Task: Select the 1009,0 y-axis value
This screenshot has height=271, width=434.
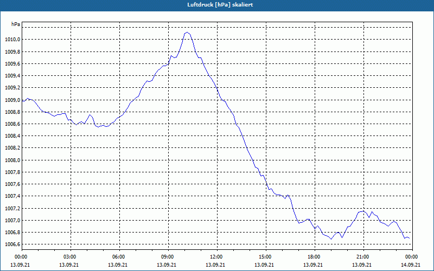Action: tap(12, 100)
